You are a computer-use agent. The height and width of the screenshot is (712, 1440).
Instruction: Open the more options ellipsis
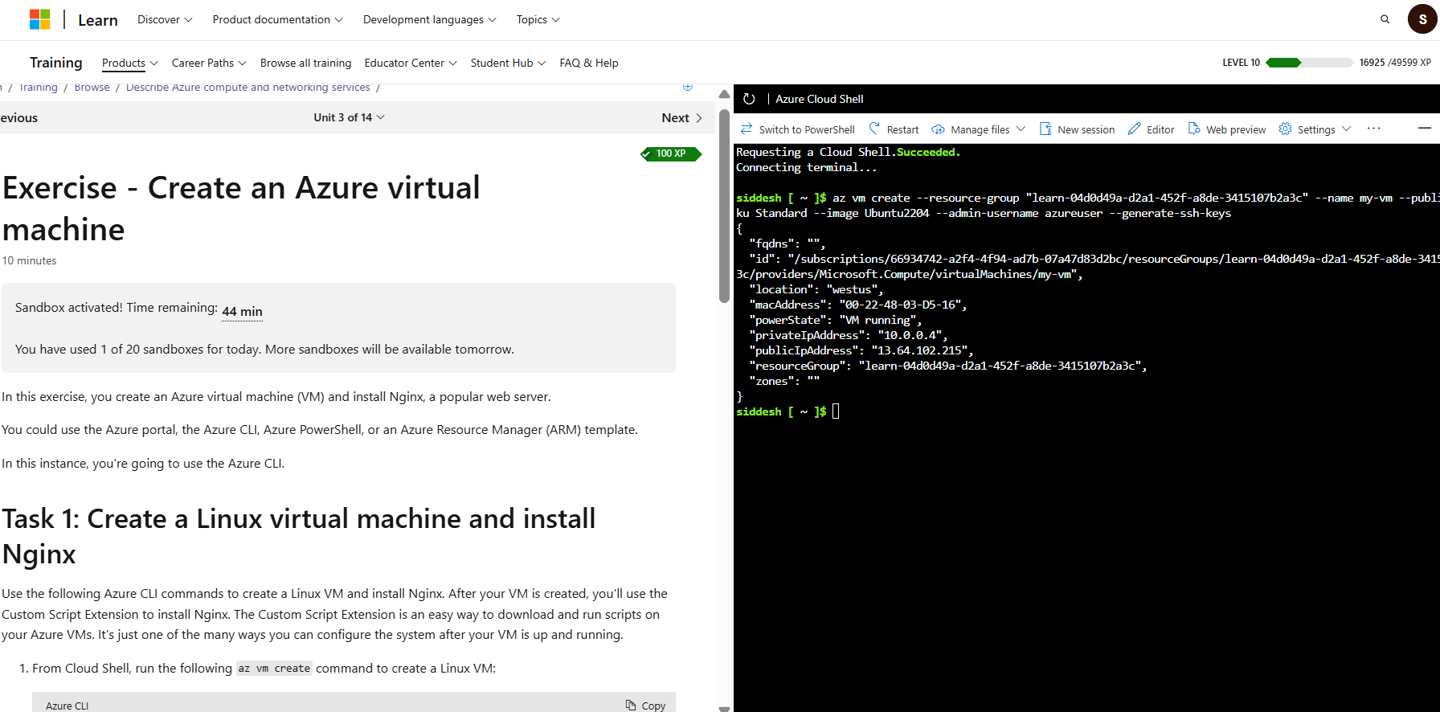pos(1374,129)
